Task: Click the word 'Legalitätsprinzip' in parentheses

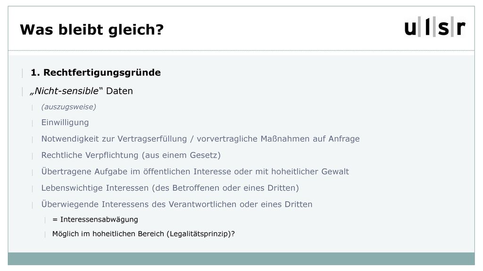Action: point(200,234)
